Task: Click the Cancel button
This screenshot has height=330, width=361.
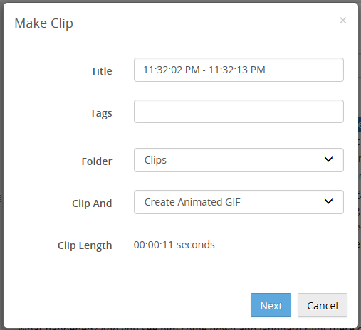Action: [x=323, y=305]
